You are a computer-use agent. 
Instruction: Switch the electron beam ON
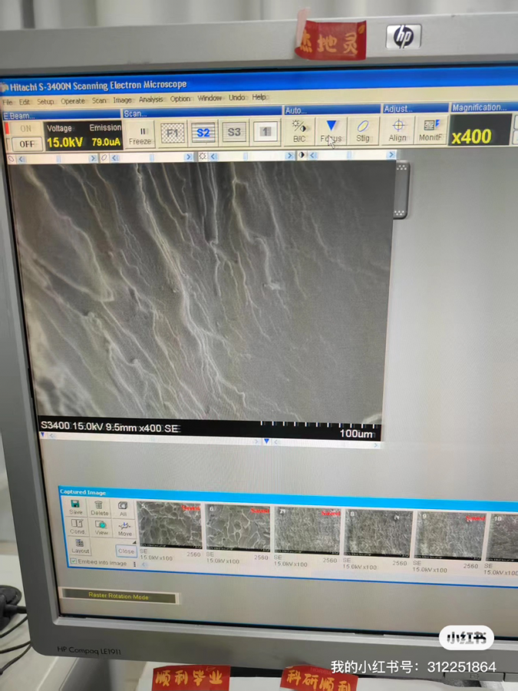(27, 129)
